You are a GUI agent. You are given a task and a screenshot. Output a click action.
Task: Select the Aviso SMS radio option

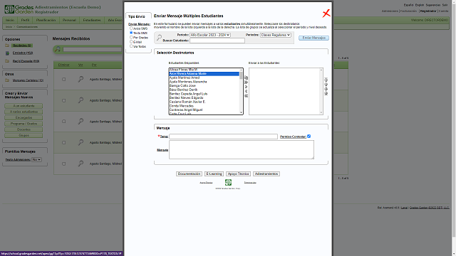click(x=131, y=28)
